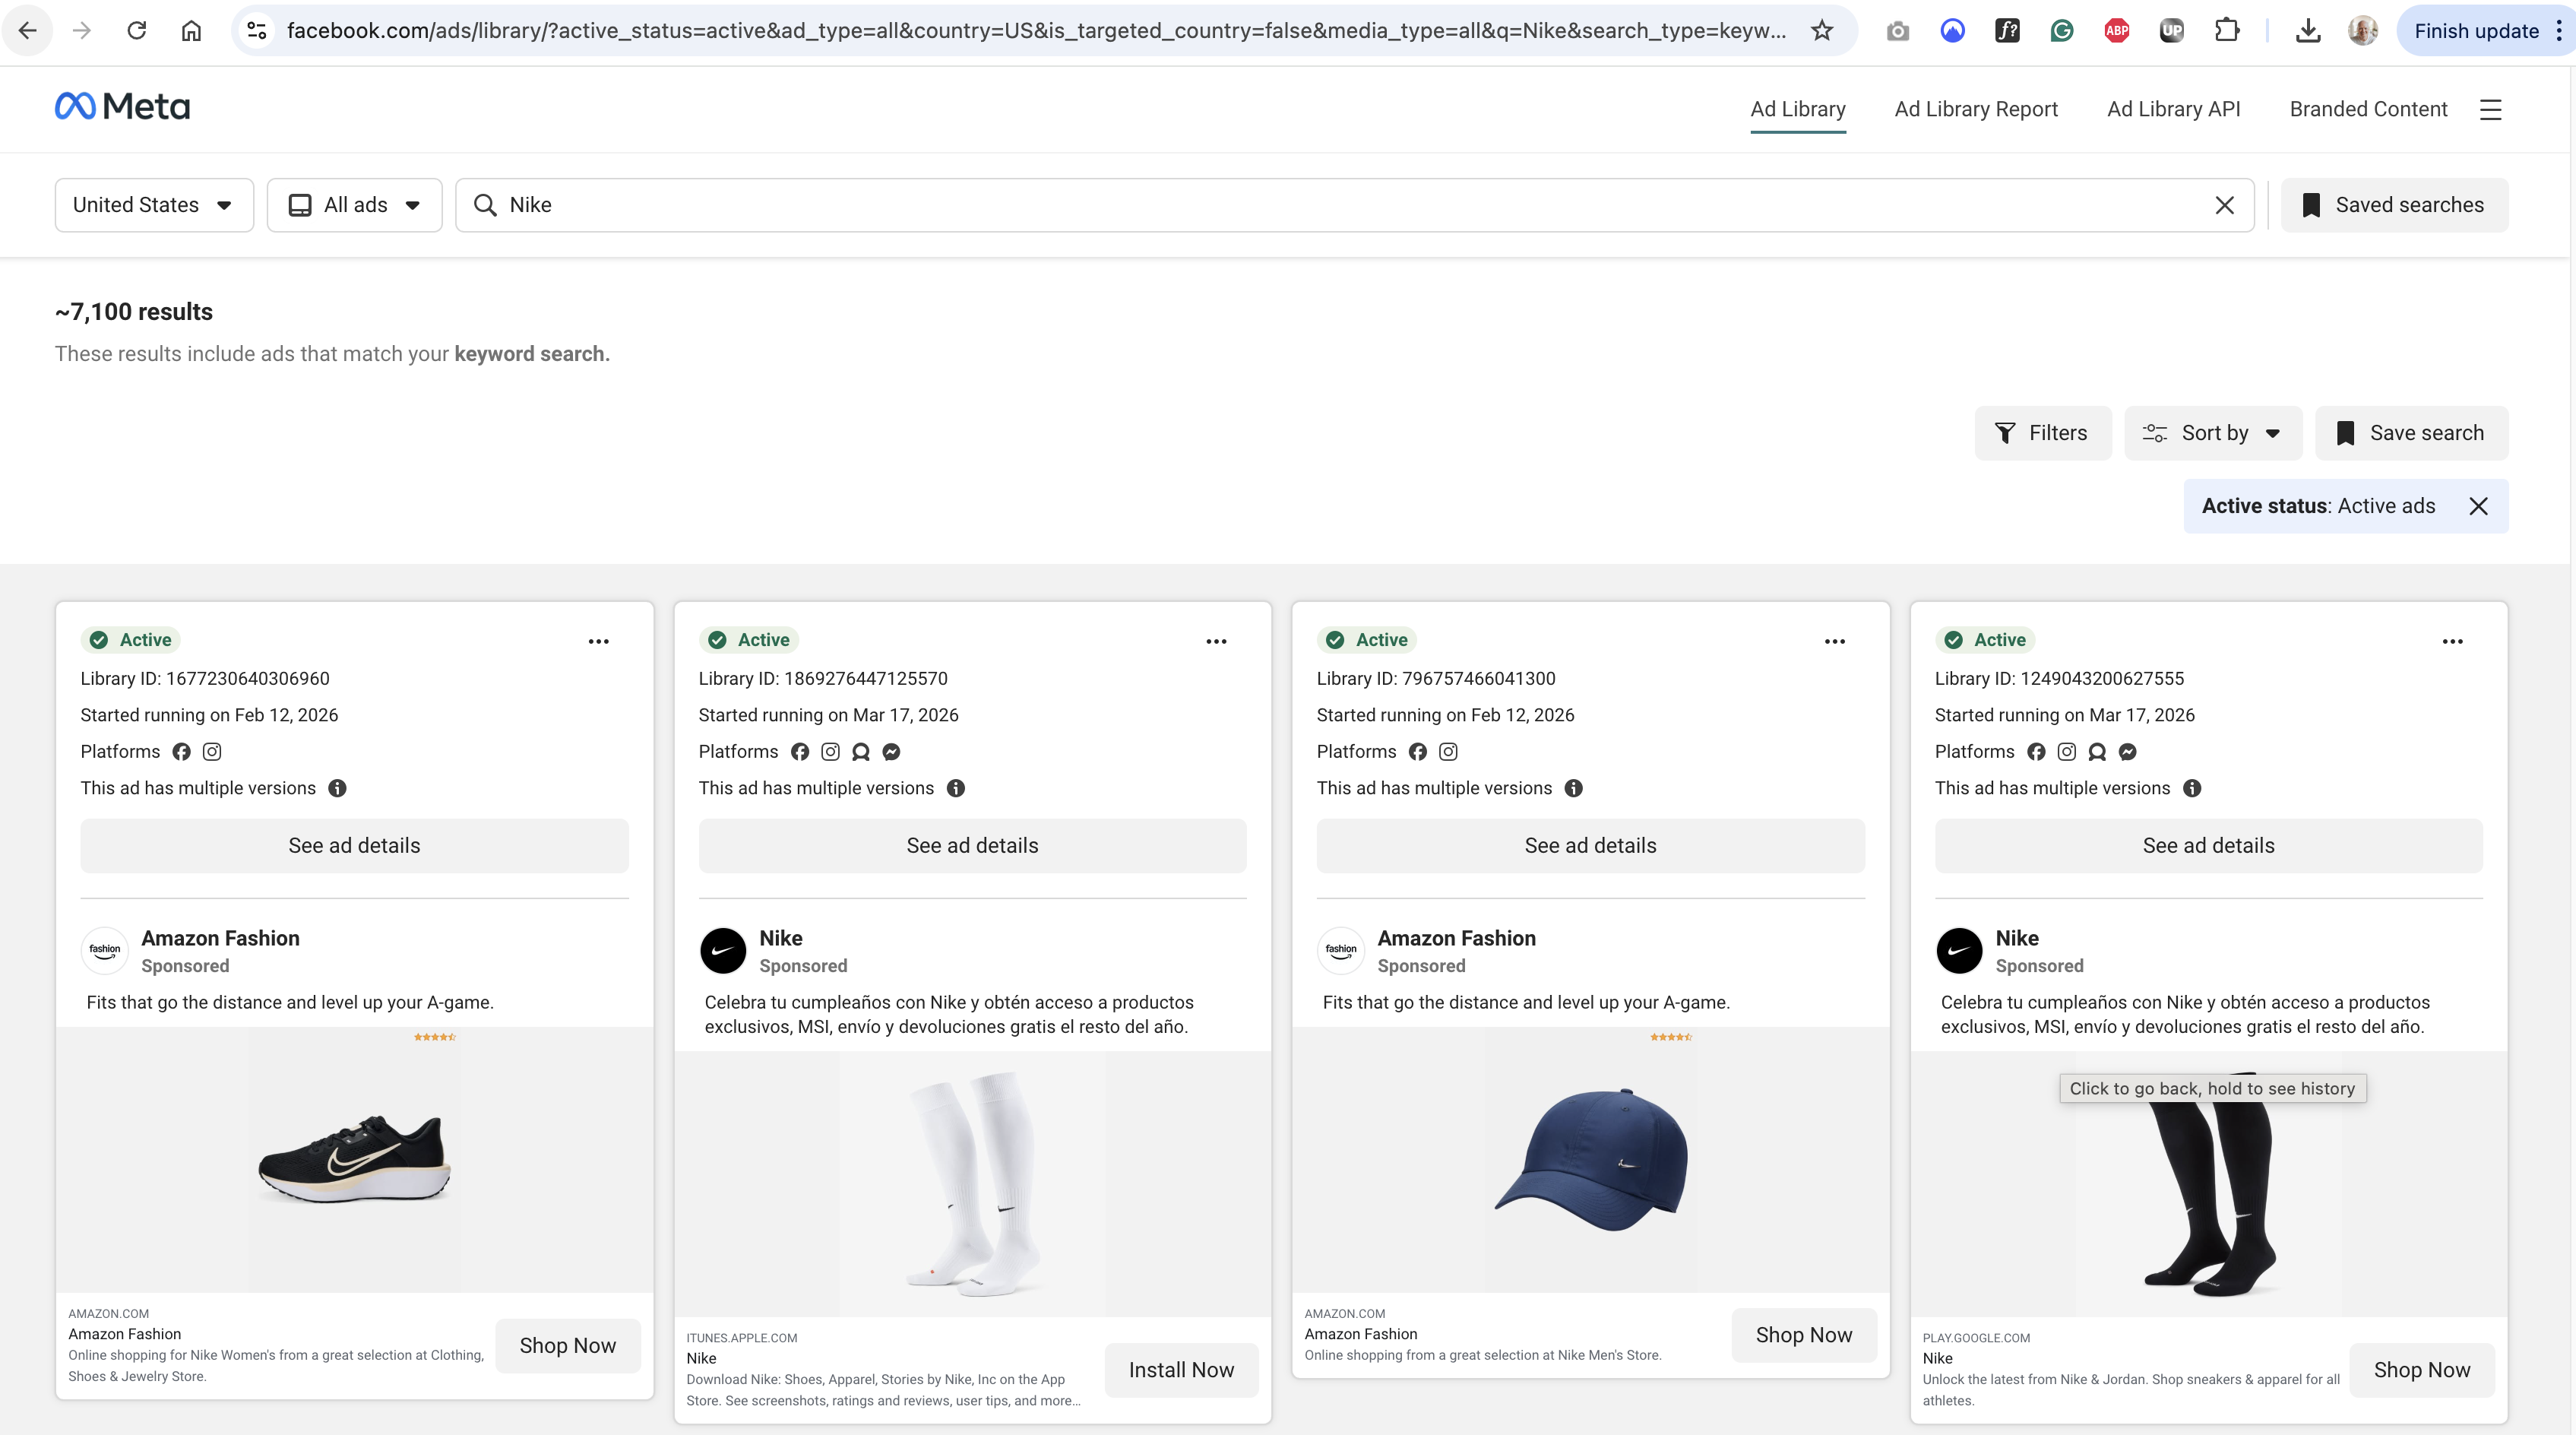
Task: Open options menu for ad 796757466041300
Action: click(x=1835, y=641)
